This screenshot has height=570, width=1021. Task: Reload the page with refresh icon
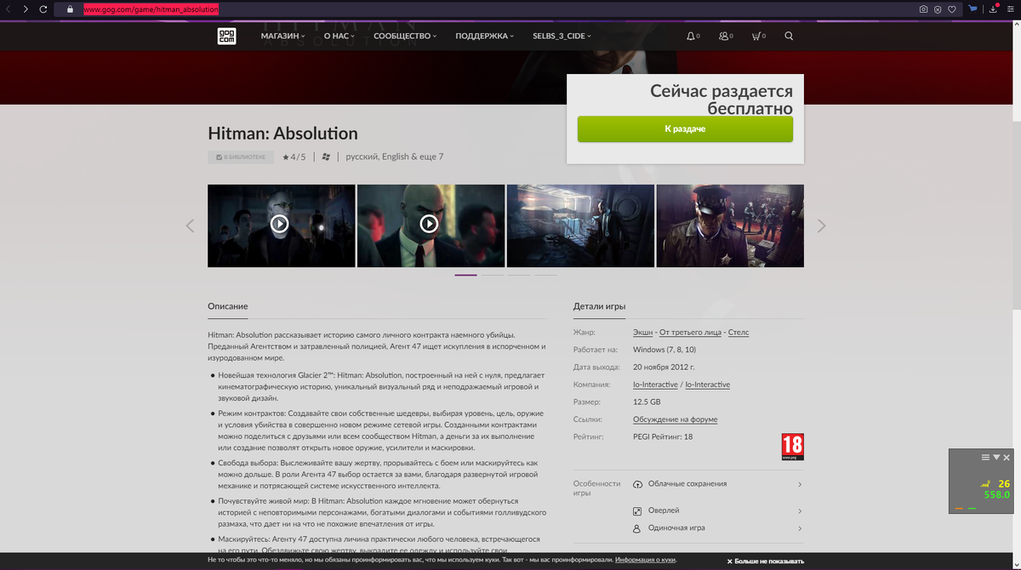pos(45,9)
